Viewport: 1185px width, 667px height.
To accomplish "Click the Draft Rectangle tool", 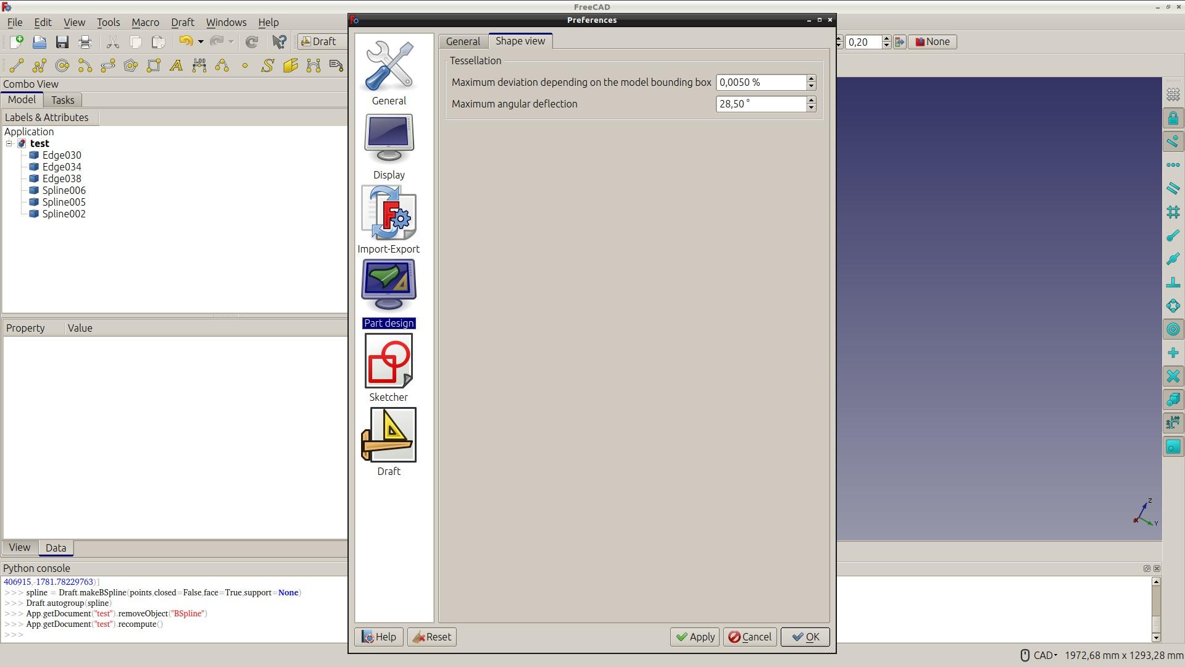I will (x=153, y=65).
